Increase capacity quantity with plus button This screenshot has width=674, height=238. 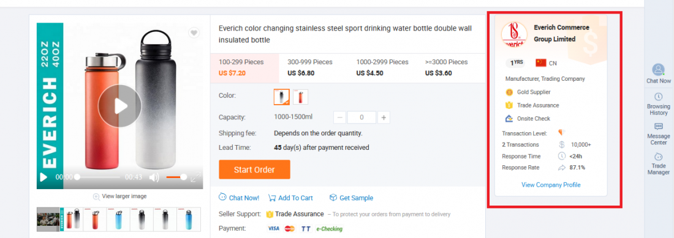(384, 117)
